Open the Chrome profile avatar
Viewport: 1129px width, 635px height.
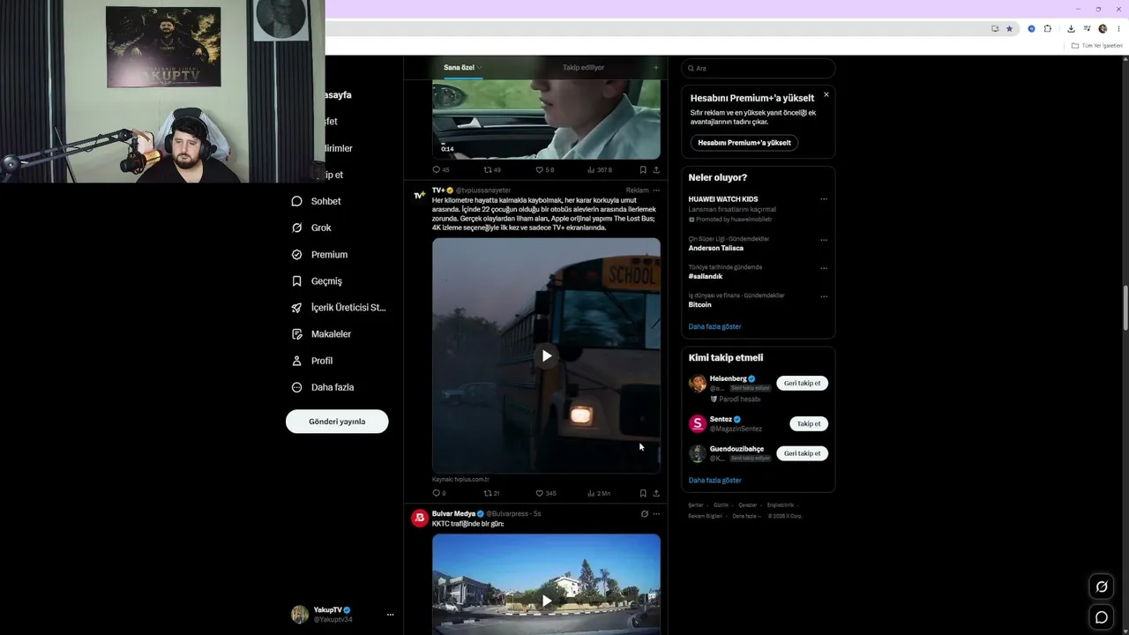point(1103,28)
